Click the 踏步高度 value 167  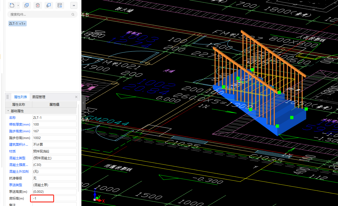pos(54,131)
